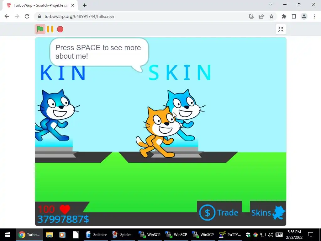Open Windows Security tray icon
The width and height of the screenshot is (321, 241).
click(x=248, y=235)
